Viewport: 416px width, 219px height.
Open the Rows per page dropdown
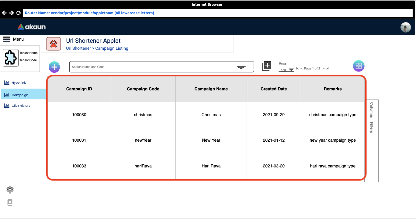point(291,70)
